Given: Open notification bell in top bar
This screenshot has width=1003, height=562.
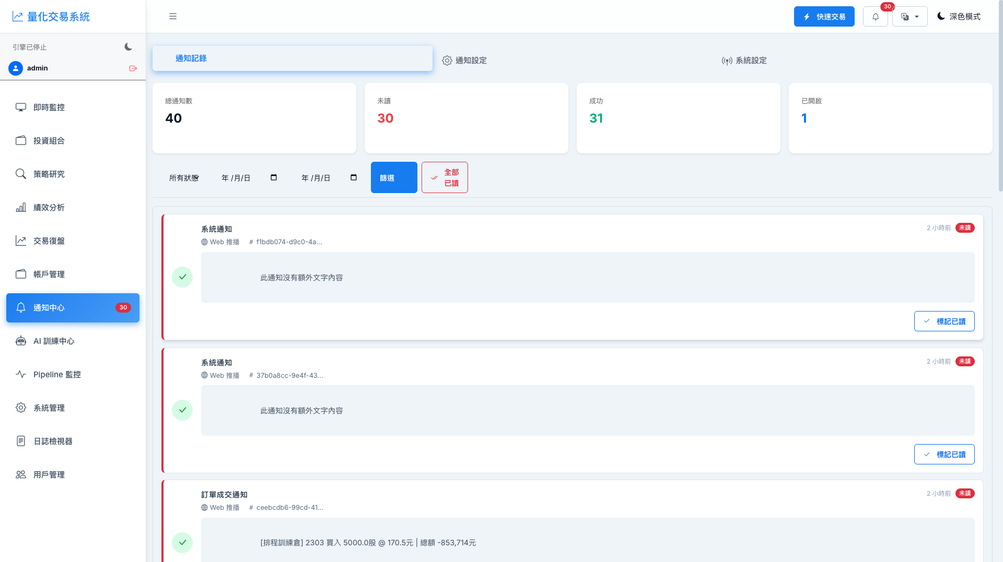Looking at the screenshot, I should tap(876, 17).
